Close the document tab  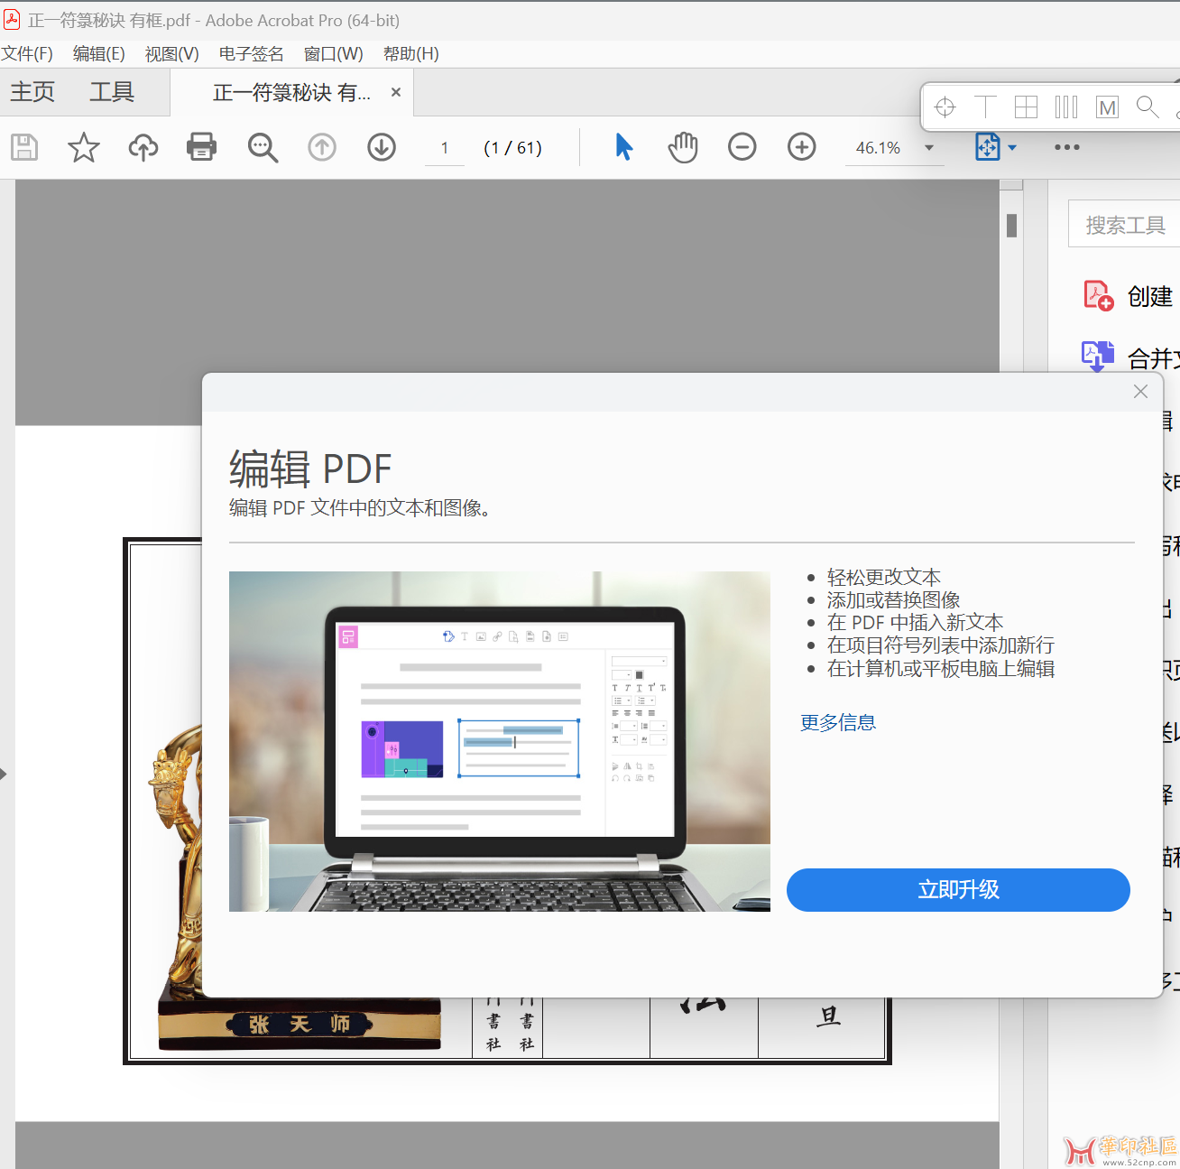pyautogui.click(x=396, y=92)
